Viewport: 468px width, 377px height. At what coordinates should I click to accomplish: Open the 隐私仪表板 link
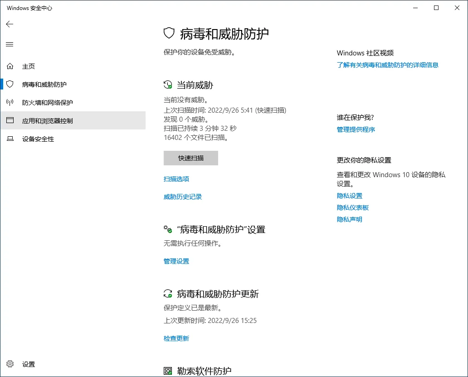pos(353,208)
